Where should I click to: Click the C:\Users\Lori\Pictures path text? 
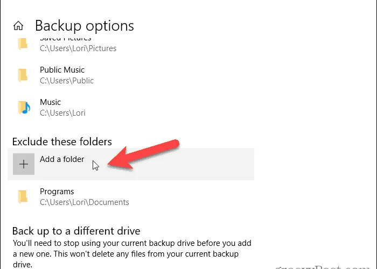[x=78, y=48]
